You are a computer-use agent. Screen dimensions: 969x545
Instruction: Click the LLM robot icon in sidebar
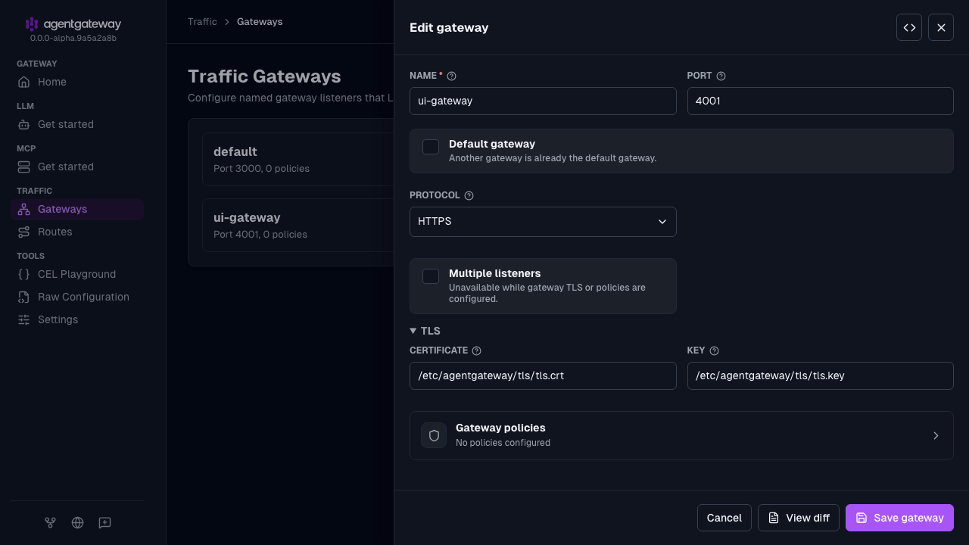click(24, 124)
